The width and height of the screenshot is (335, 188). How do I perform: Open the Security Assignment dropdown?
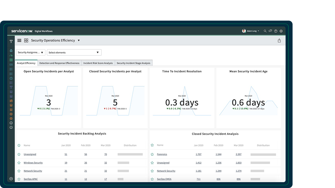click(31, 52)
